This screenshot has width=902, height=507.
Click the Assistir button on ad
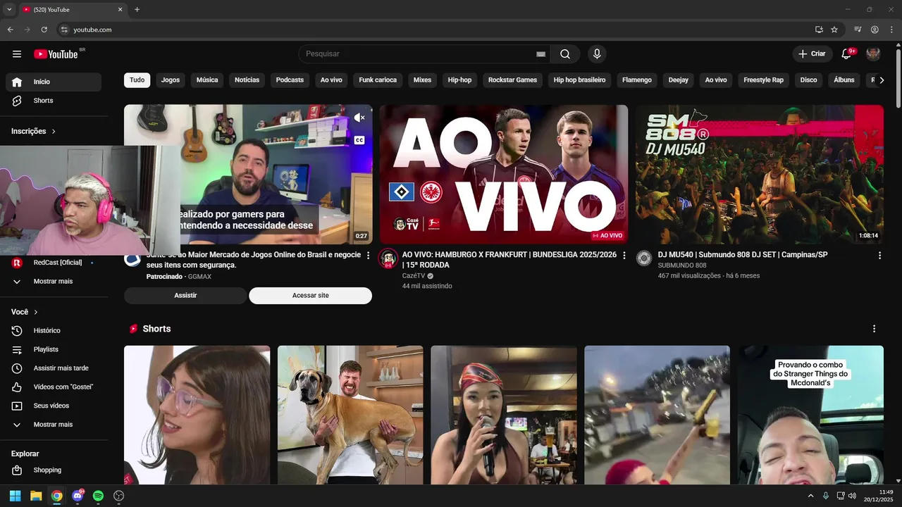(x=185, y=296)
